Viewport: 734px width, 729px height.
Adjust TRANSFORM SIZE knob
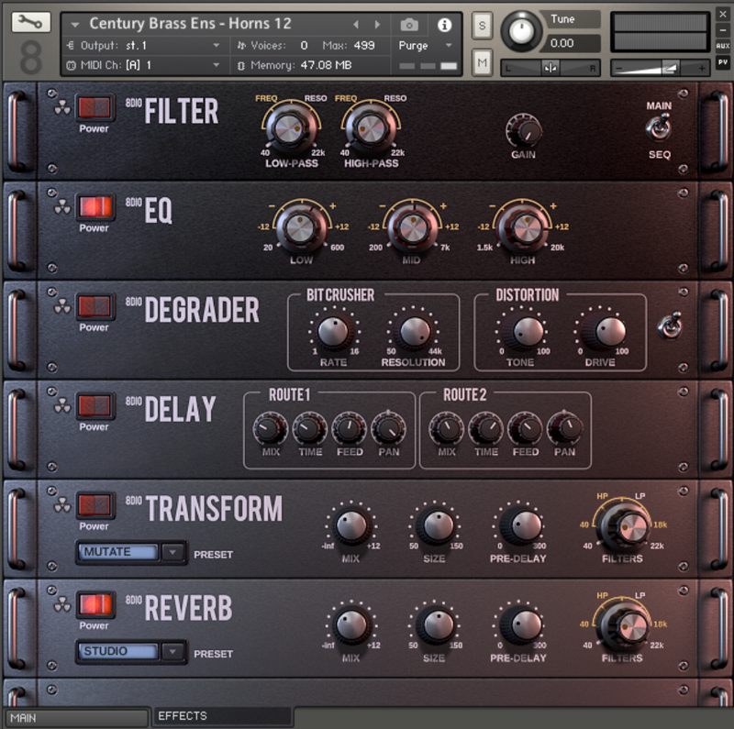(x=435, y=526)
